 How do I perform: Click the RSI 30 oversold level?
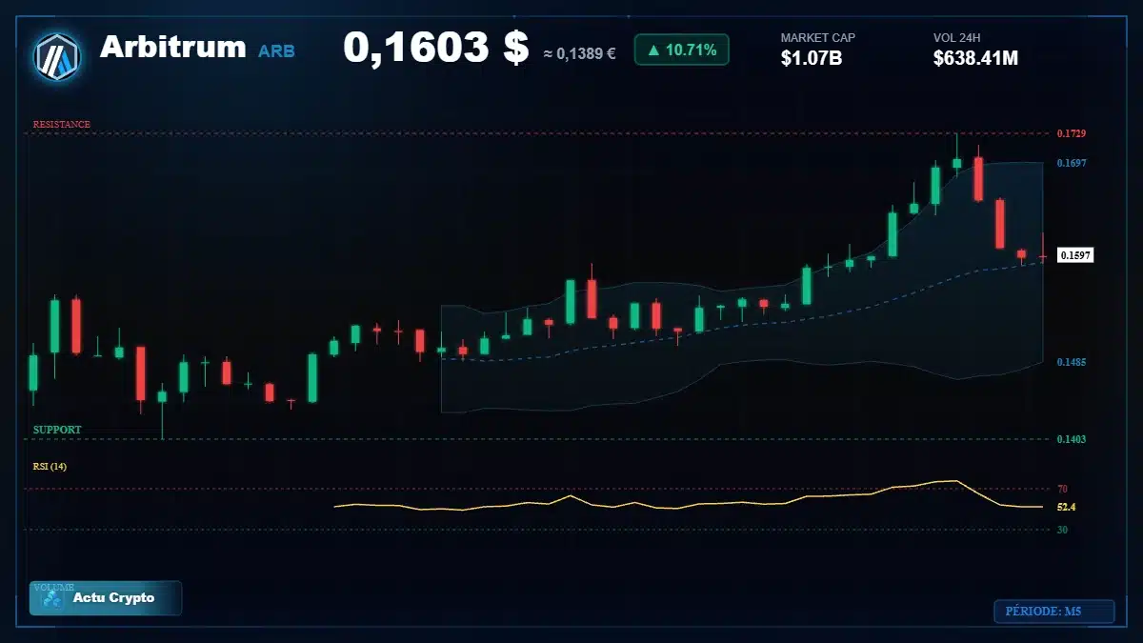click(x=1062, y=529)
